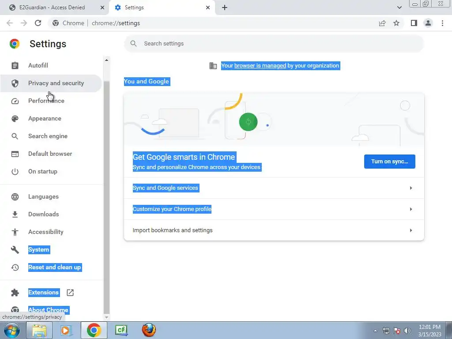Go back with the browser back arrow
This screenshot has height=339, width=452.
pos(10,23)
